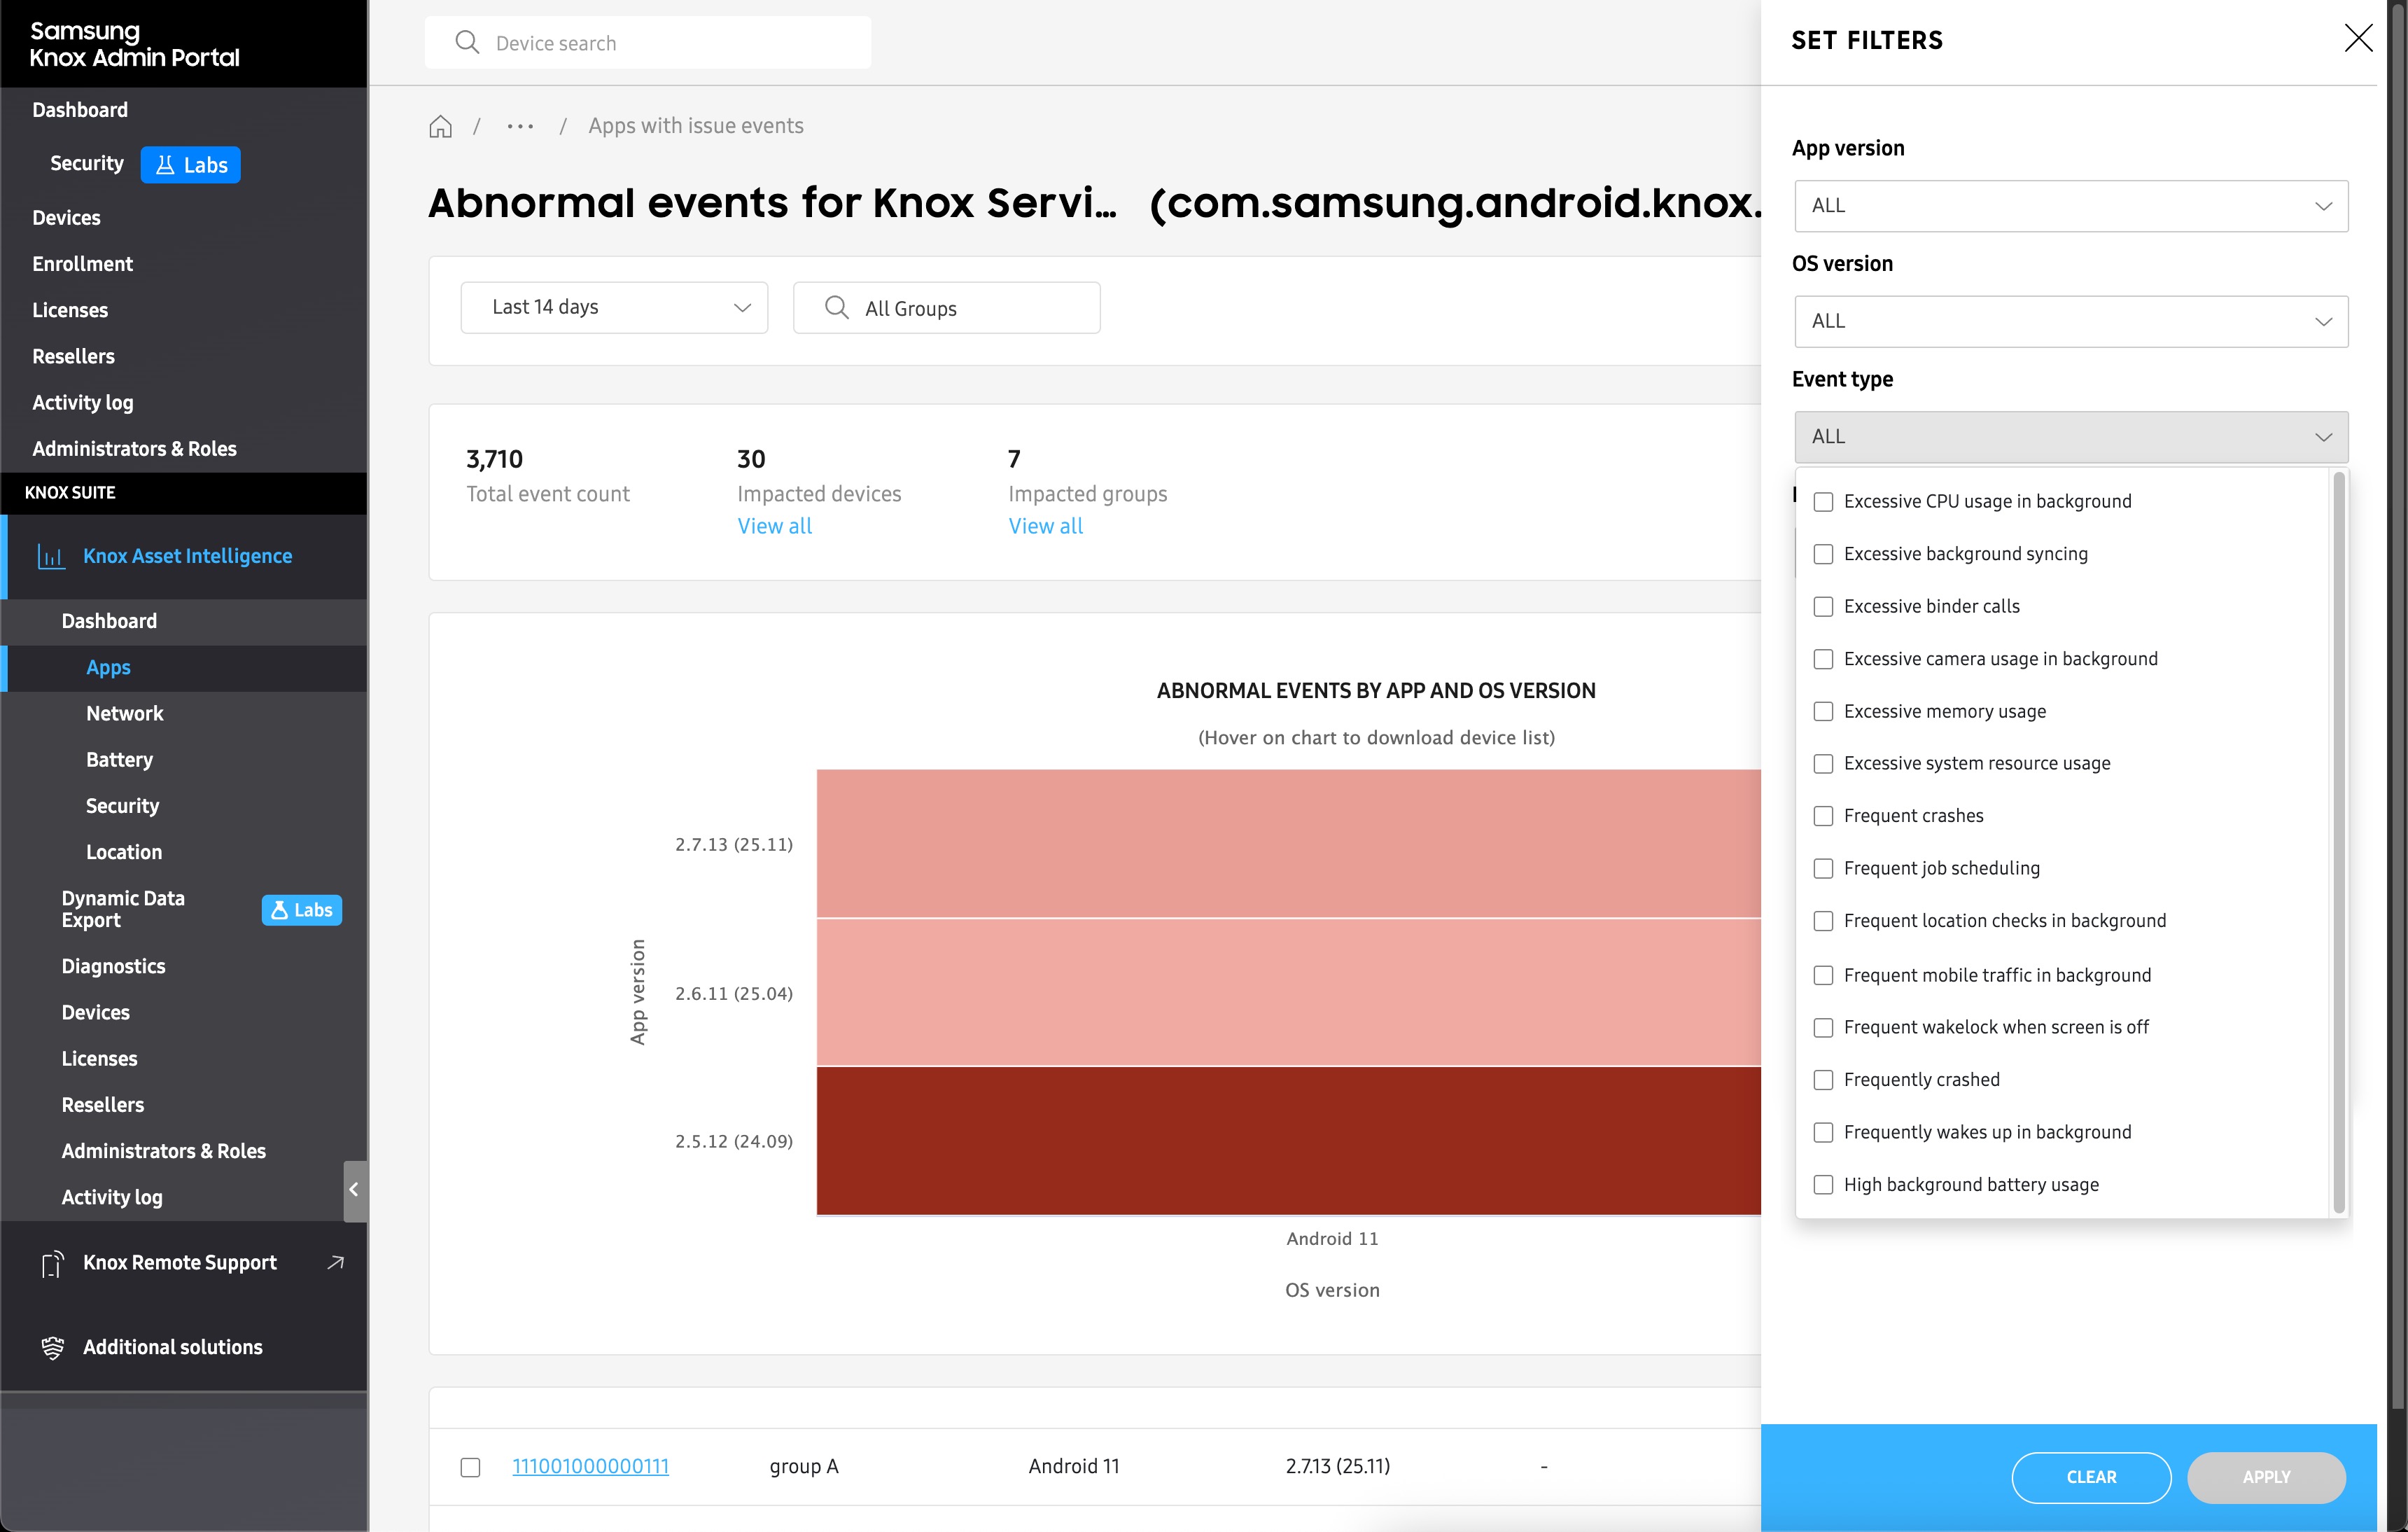
Task: Open the Last 14 days date range dropdown
Action: tap(614, 307)
